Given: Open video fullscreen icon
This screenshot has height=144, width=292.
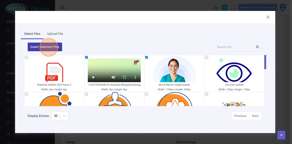Looking at the screenshot, I should click(x=124, y=77).
